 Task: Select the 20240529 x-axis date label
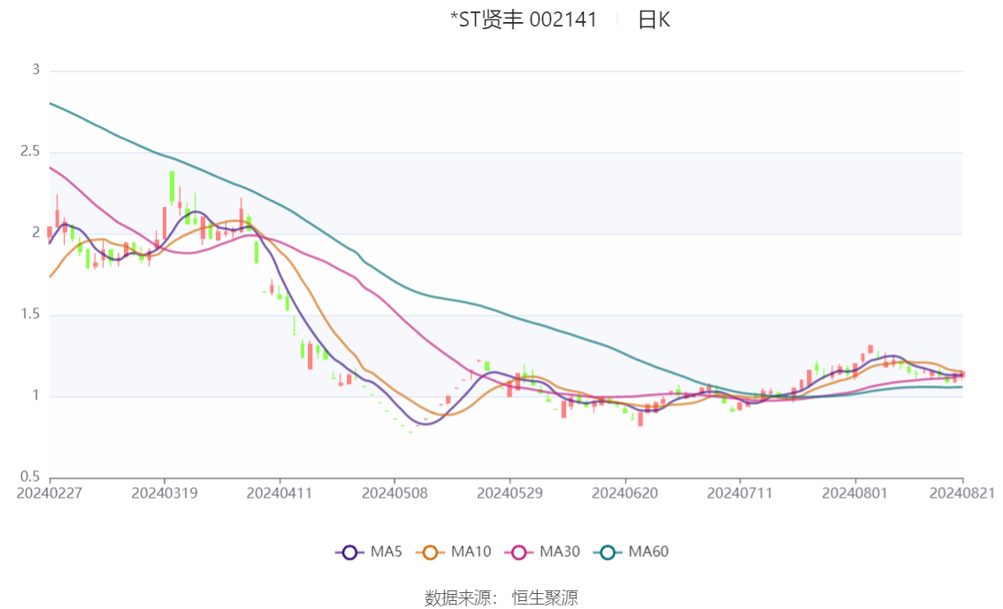point(509,493)
